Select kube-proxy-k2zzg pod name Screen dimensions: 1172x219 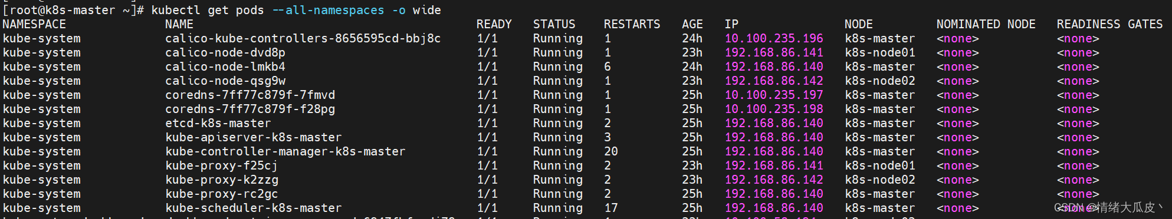tap(222, 180)
